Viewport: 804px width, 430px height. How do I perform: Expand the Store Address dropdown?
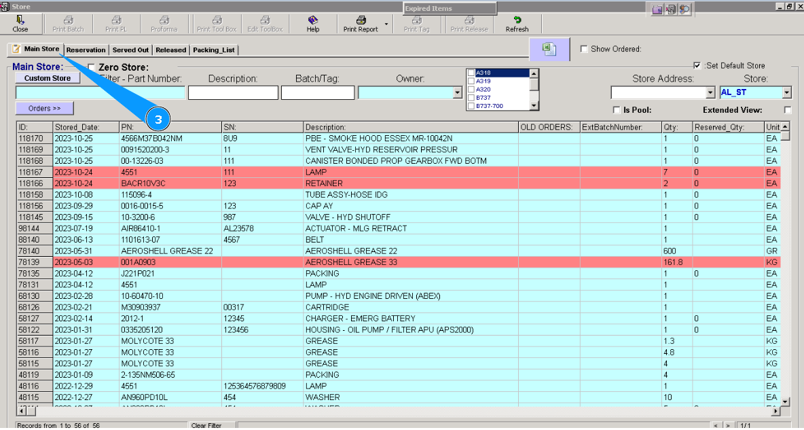[710, 92]
